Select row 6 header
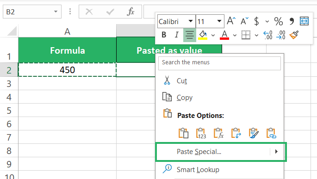 point(9,124)
